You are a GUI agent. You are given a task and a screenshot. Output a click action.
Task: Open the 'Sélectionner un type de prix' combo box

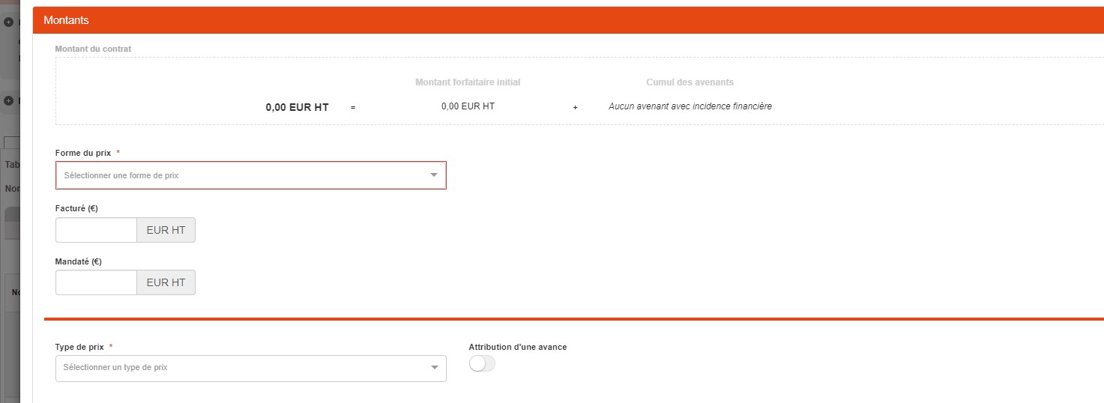click(240, 368)
